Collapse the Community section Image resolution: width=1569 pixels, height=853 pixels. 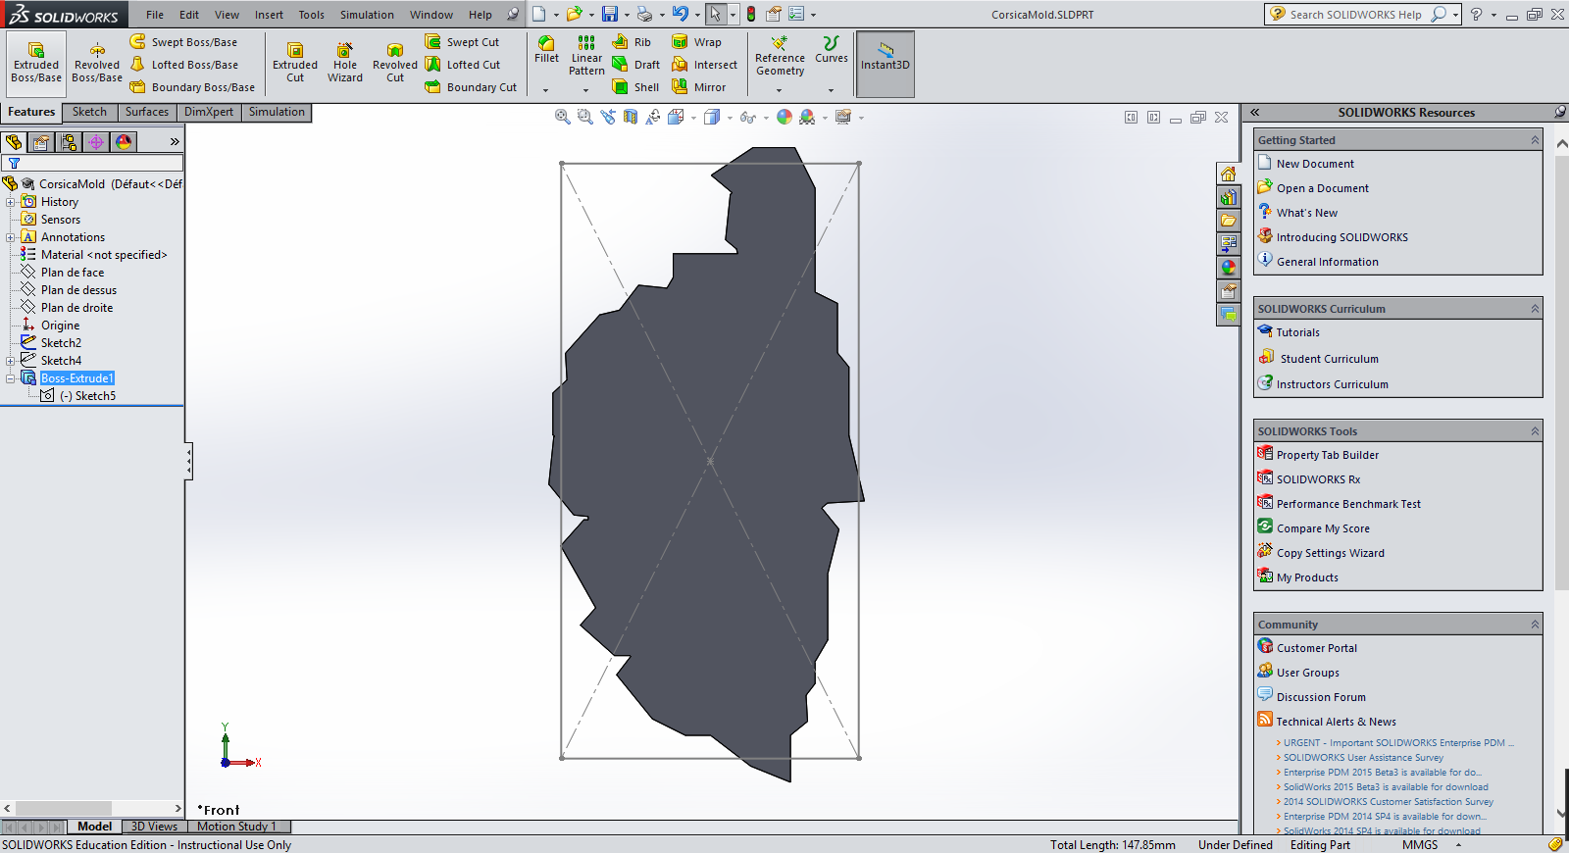(1535, 625)
